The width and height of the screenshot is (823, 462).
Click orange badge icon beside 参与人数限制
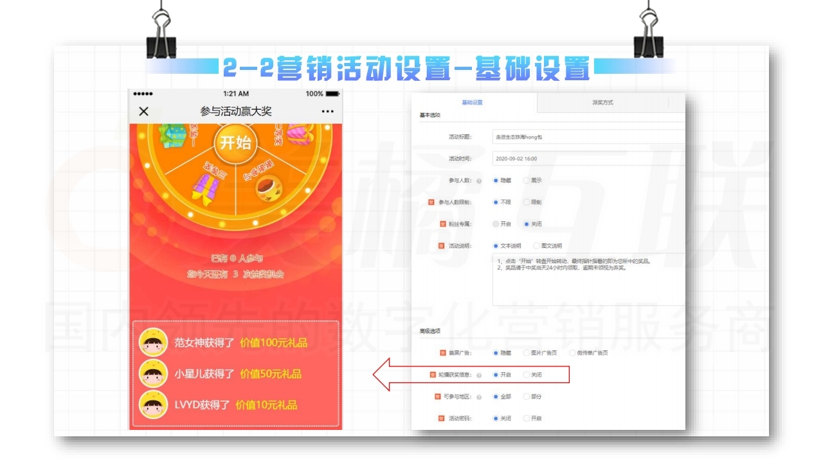[x=432, y=202]
